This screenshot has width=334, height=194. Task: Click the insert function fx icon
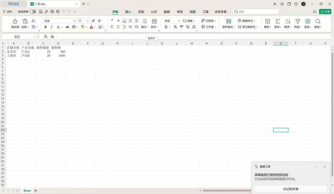tap(53, 37)
